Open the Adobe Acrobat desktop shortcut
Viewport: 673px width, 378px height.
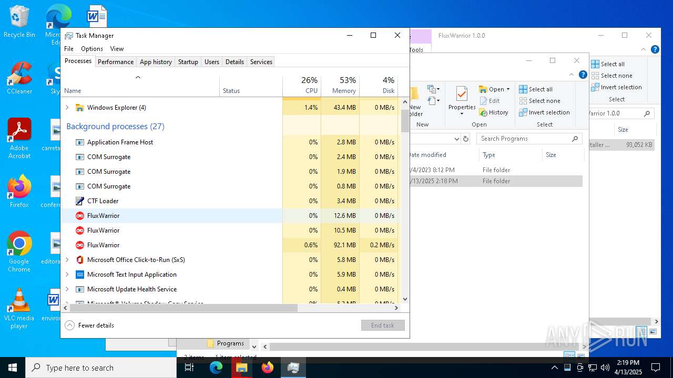(19, 138)
